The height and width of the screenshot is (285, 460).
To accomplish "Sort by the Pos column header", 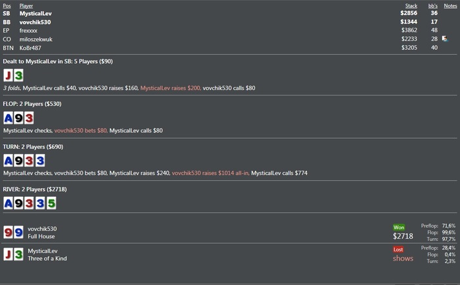I will [x=7, y=5].
